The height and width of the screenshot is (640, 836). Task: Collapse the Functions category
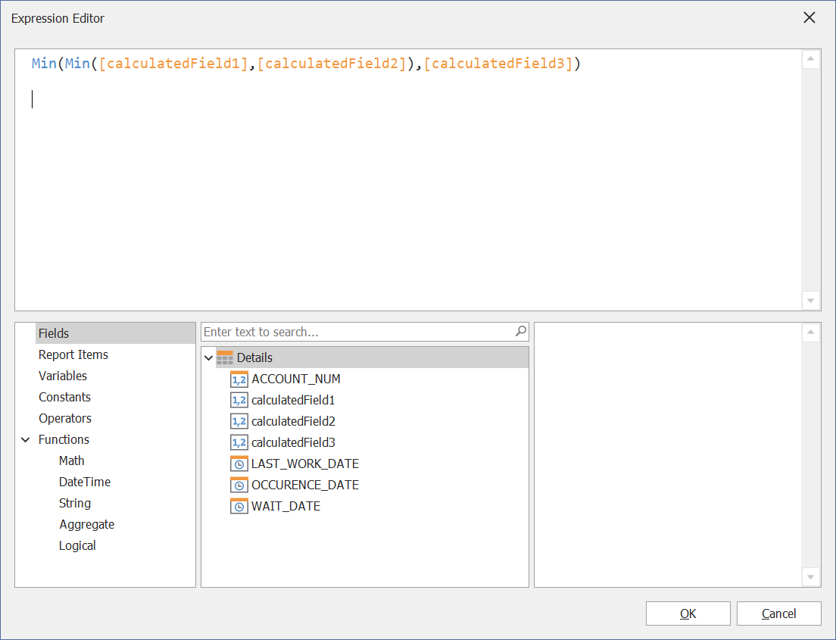pos(26,439)
